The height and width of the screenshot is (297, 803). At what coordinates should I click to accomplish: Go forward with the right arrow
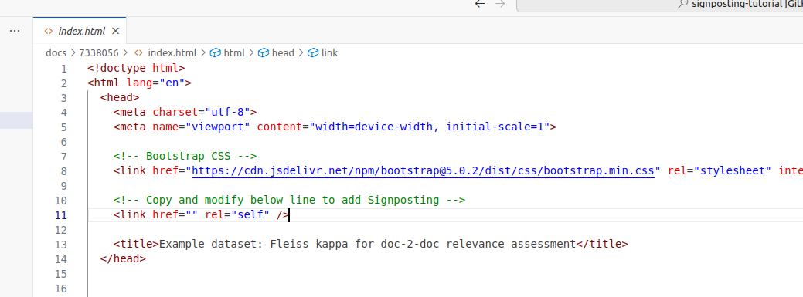point(500,4)
